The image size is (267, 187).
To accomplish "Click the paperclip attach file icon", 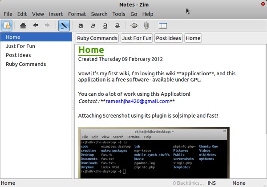I will point(146,25).
